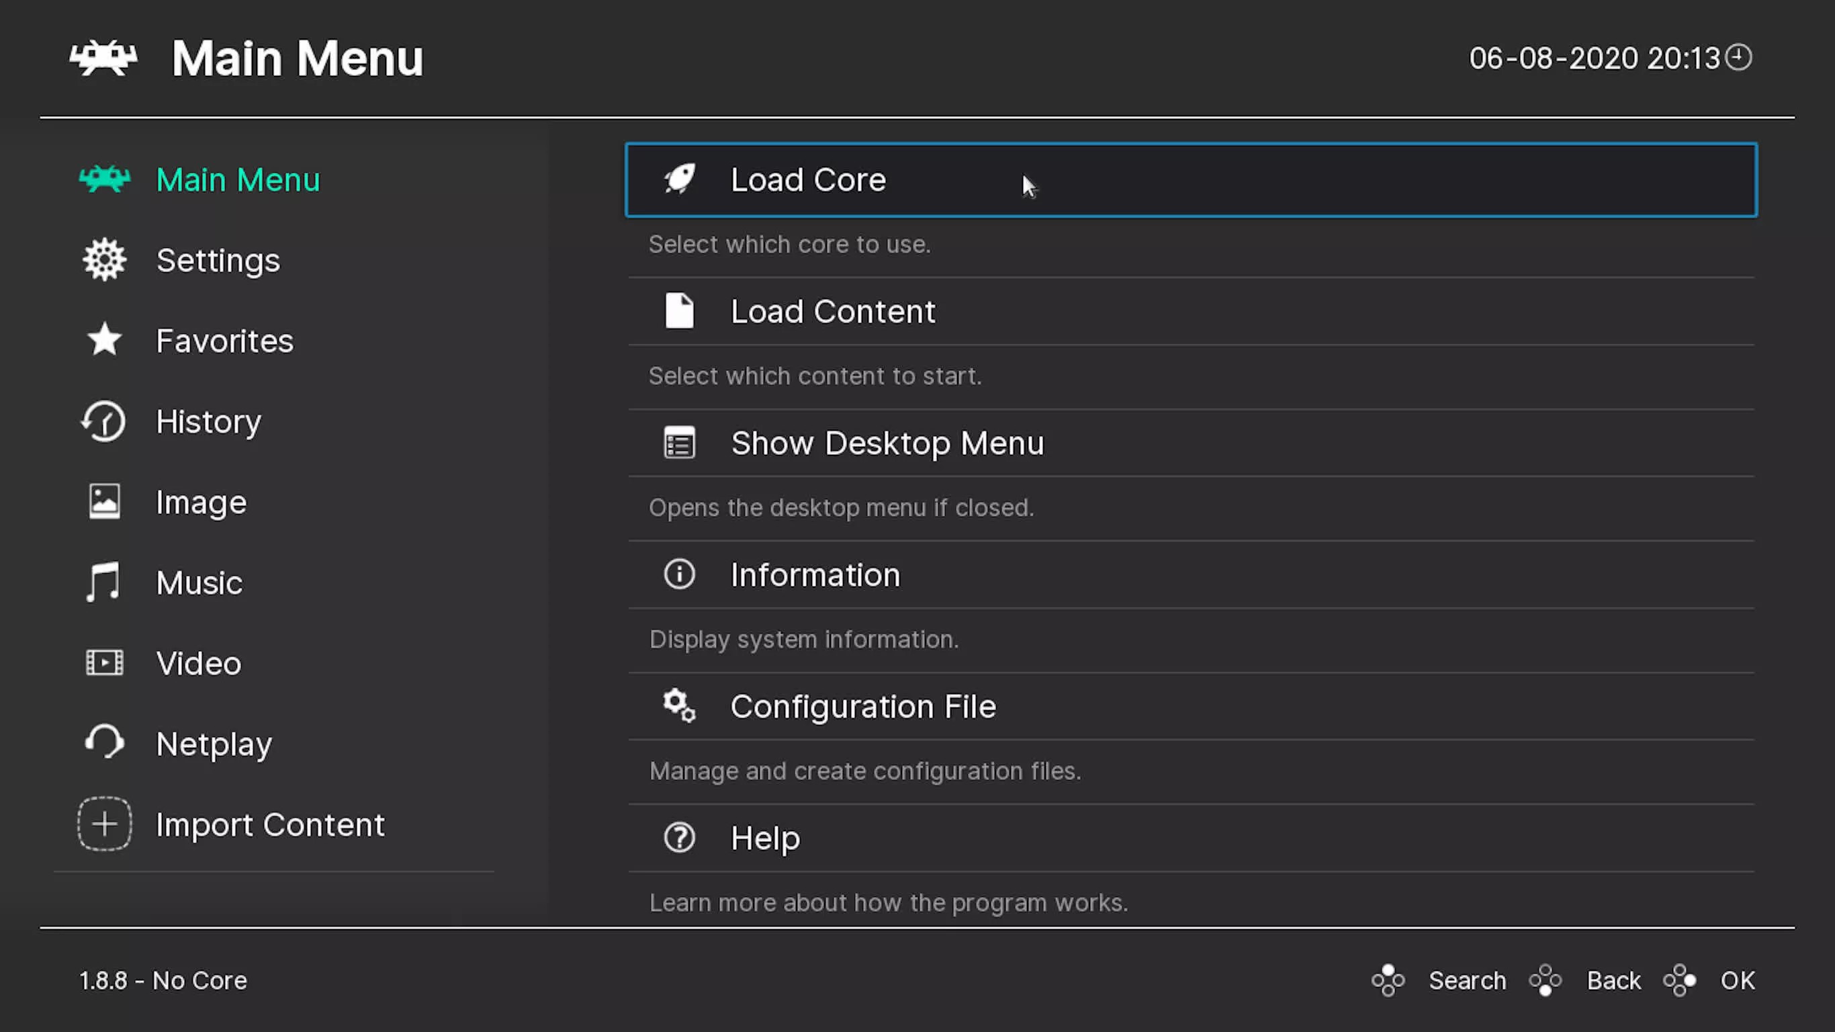
Task: Click the Load Core menu entry
Action: [x=1190, y=179]
